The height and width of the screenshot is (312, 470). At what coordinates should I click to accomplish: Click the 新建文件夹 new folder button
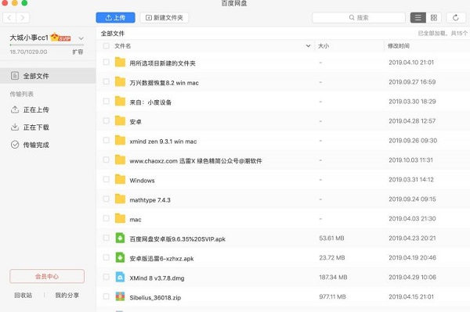click(164, 18)
